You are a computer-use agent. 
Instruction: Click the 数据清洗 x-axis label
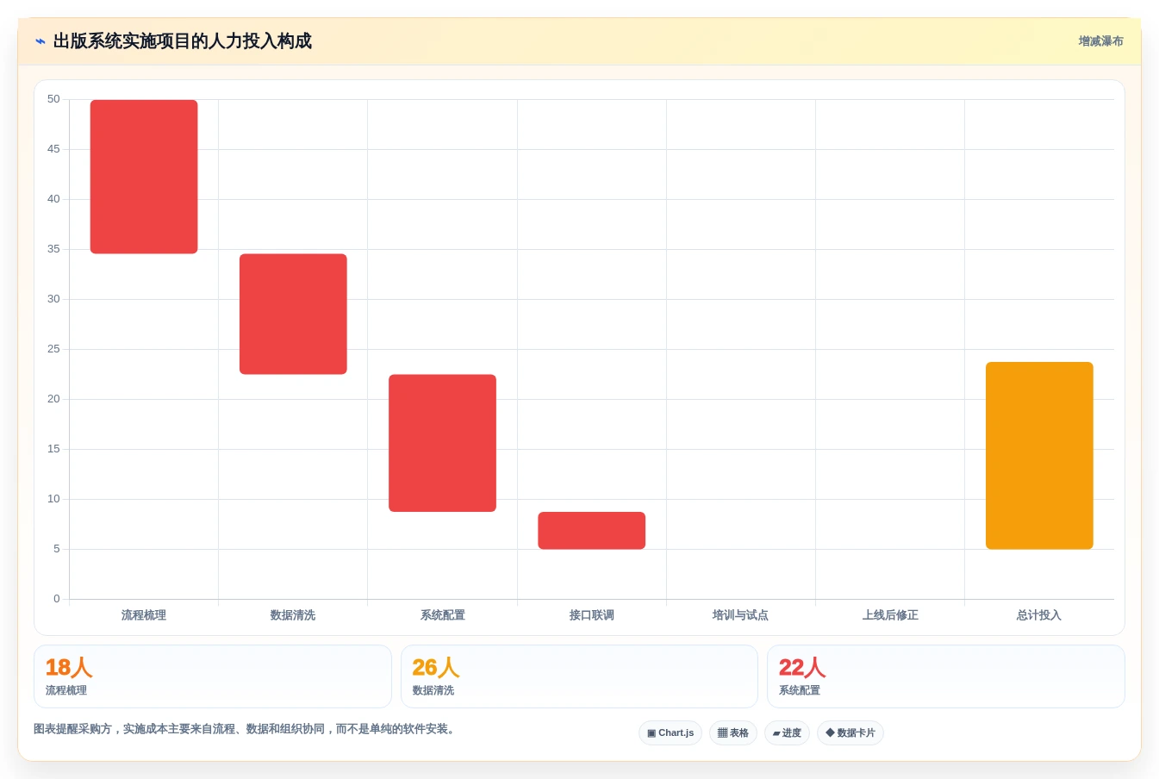(x=293, y=615)
